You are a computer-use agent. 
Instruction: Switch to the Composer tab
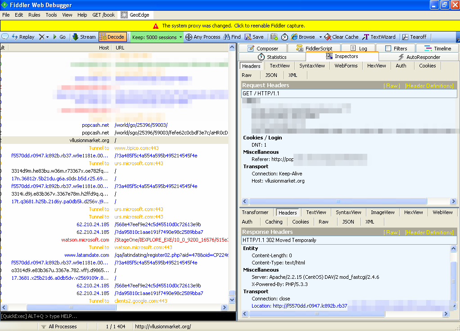coord(263,49)
